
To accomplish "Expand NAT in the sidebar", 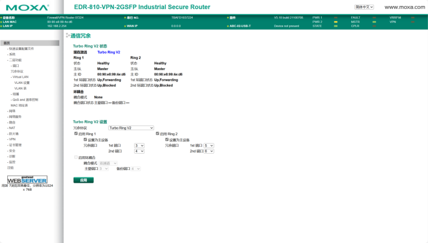I will coord(12,128).
